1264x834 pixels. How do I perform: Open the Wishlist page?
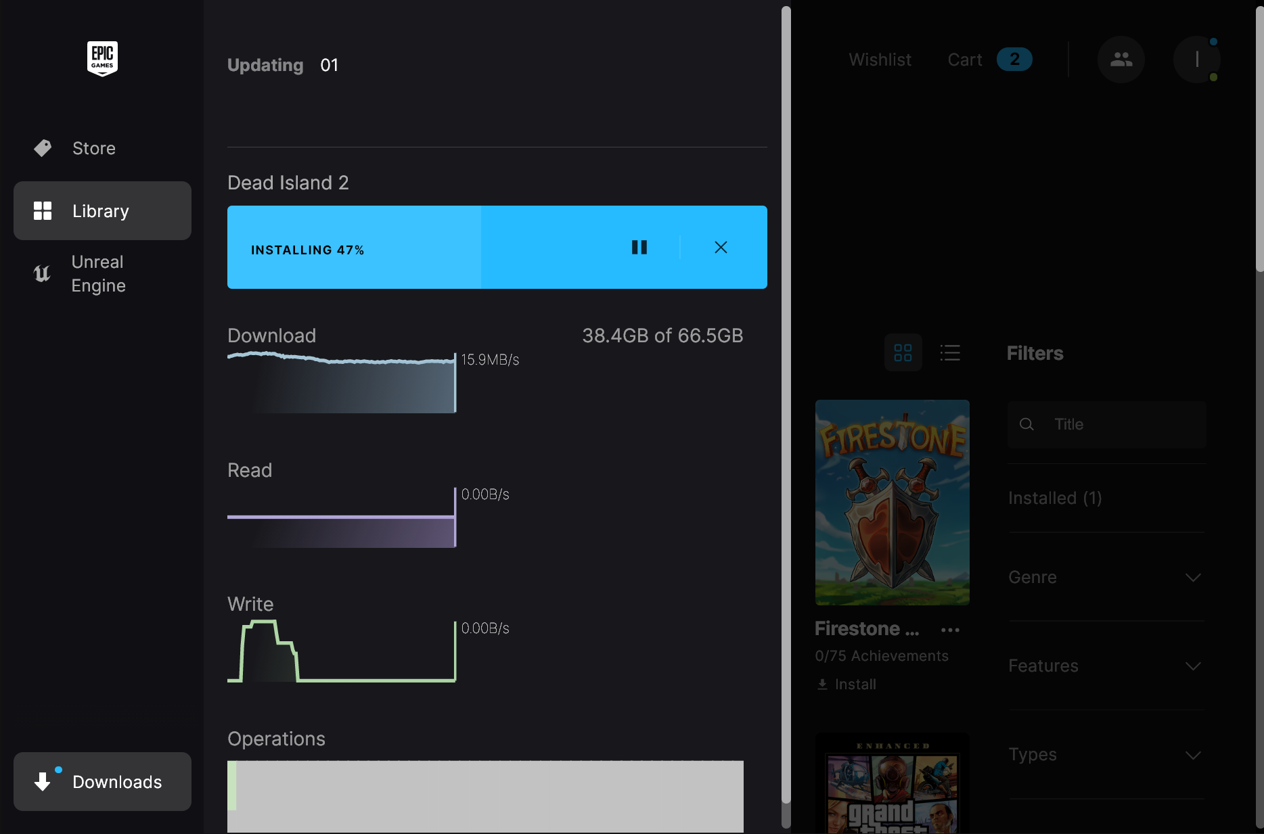[880, 60]
